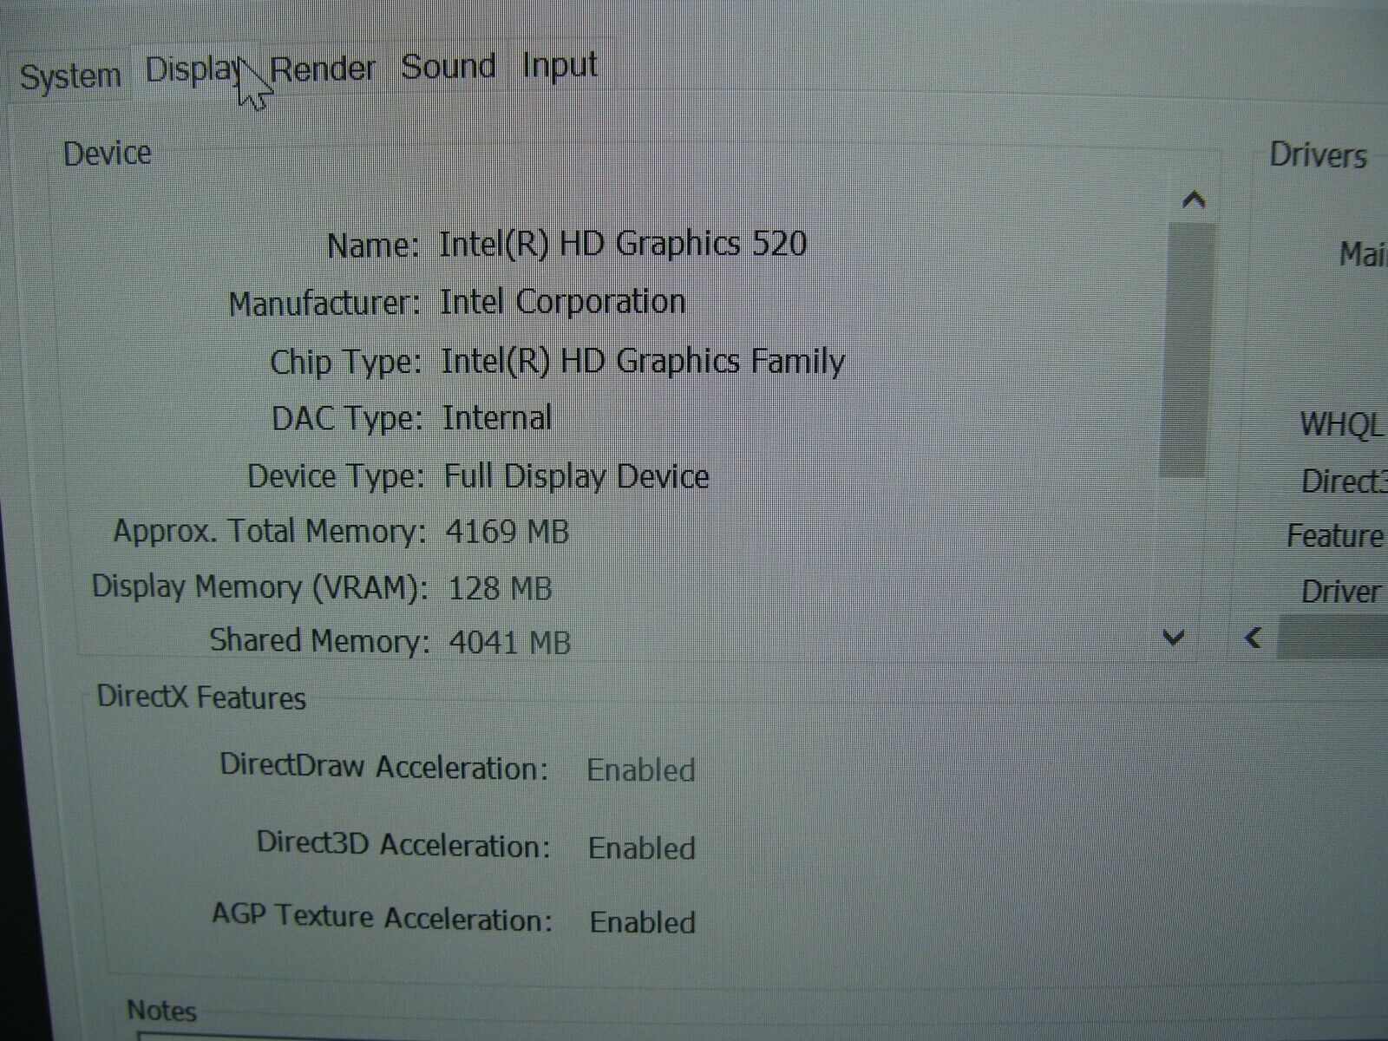Click the Drivers list scroll left arrow

pyautogui.click(x=1253, y=638)
